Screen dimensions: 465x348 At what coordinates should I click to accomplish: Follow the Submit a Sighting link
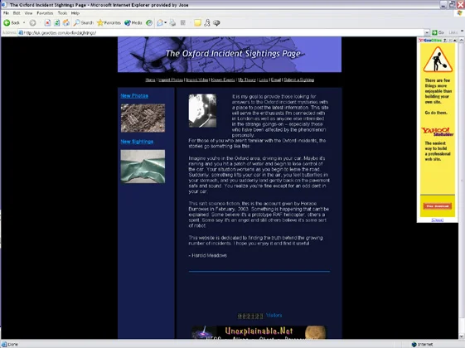point(299,80)
